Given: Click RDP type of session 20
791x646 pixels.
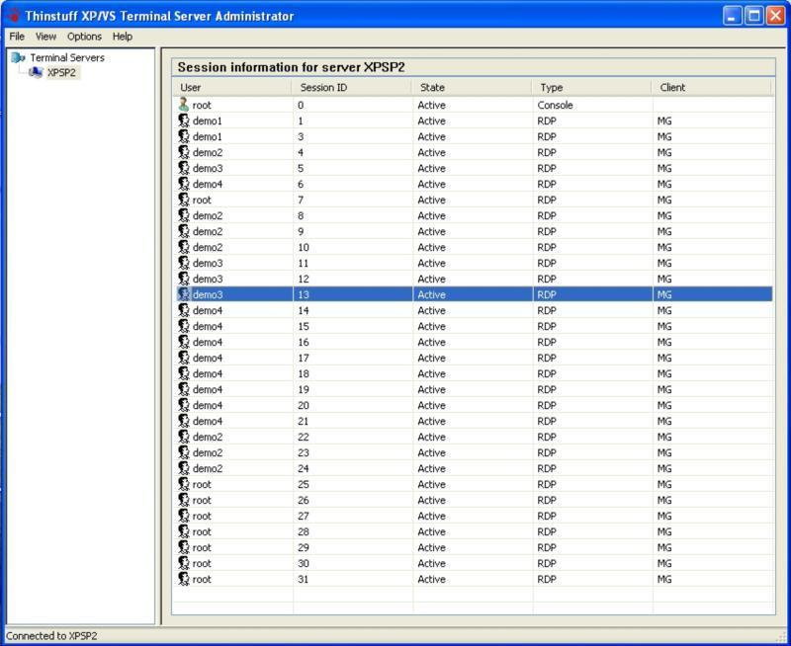Looking at the screenshot, I should pyautogui.click(x=547, y=405).
